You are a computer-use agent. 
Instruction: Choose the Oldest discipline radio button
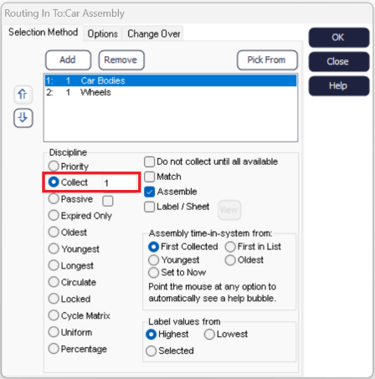click(54, 232)
